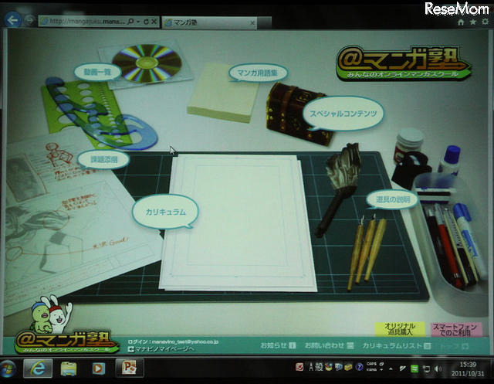Open Windows Media Player in taskbar
494x384 pixels.
pyautogui.click(x=98, y=369)
